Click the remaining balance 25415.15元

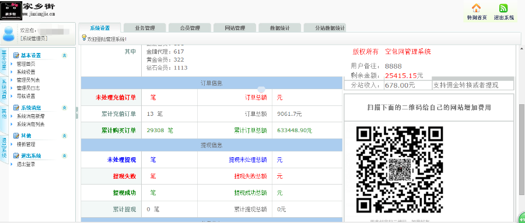(x=404, y=76)
